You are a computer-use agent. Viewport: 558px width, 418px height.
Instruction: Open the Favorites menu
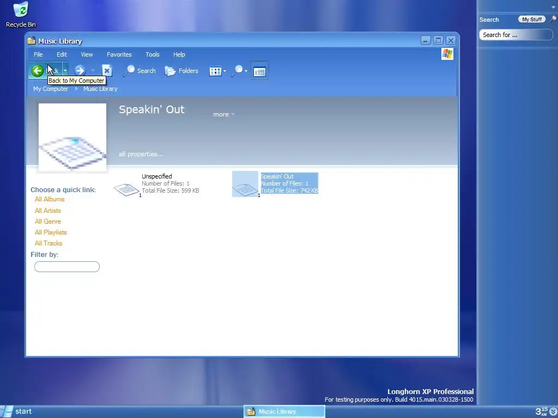119,54
